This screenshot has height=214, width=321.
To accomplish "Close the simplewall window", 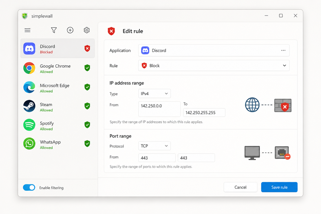I will (296, 16).
